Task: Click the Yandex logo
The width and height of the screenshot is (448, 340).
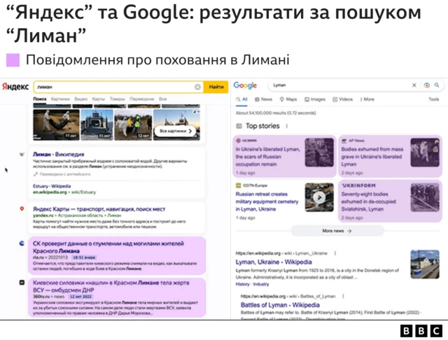Action: pos(15,87)
